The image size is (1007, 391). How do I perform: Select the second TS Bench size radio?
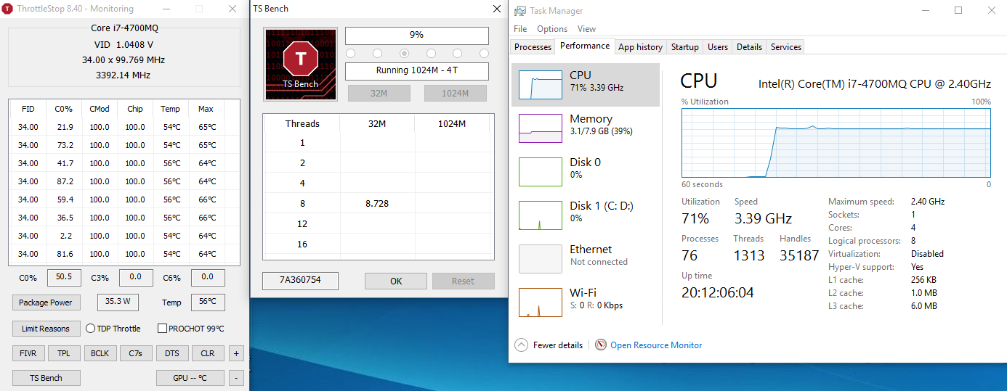click(377, 54)
